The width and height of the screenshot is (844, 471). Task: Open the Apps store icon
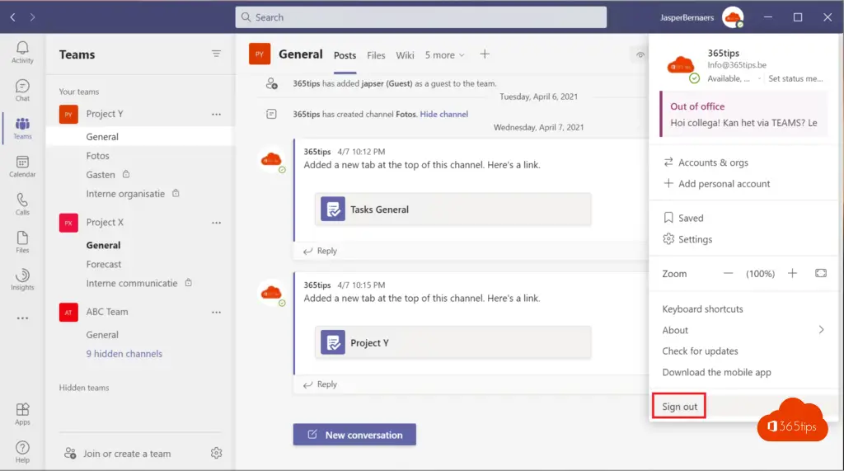(22, 413)
